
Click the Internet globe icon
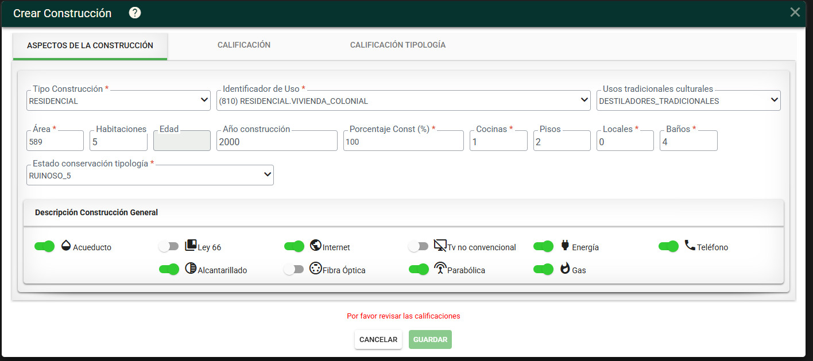coord(315,246)
